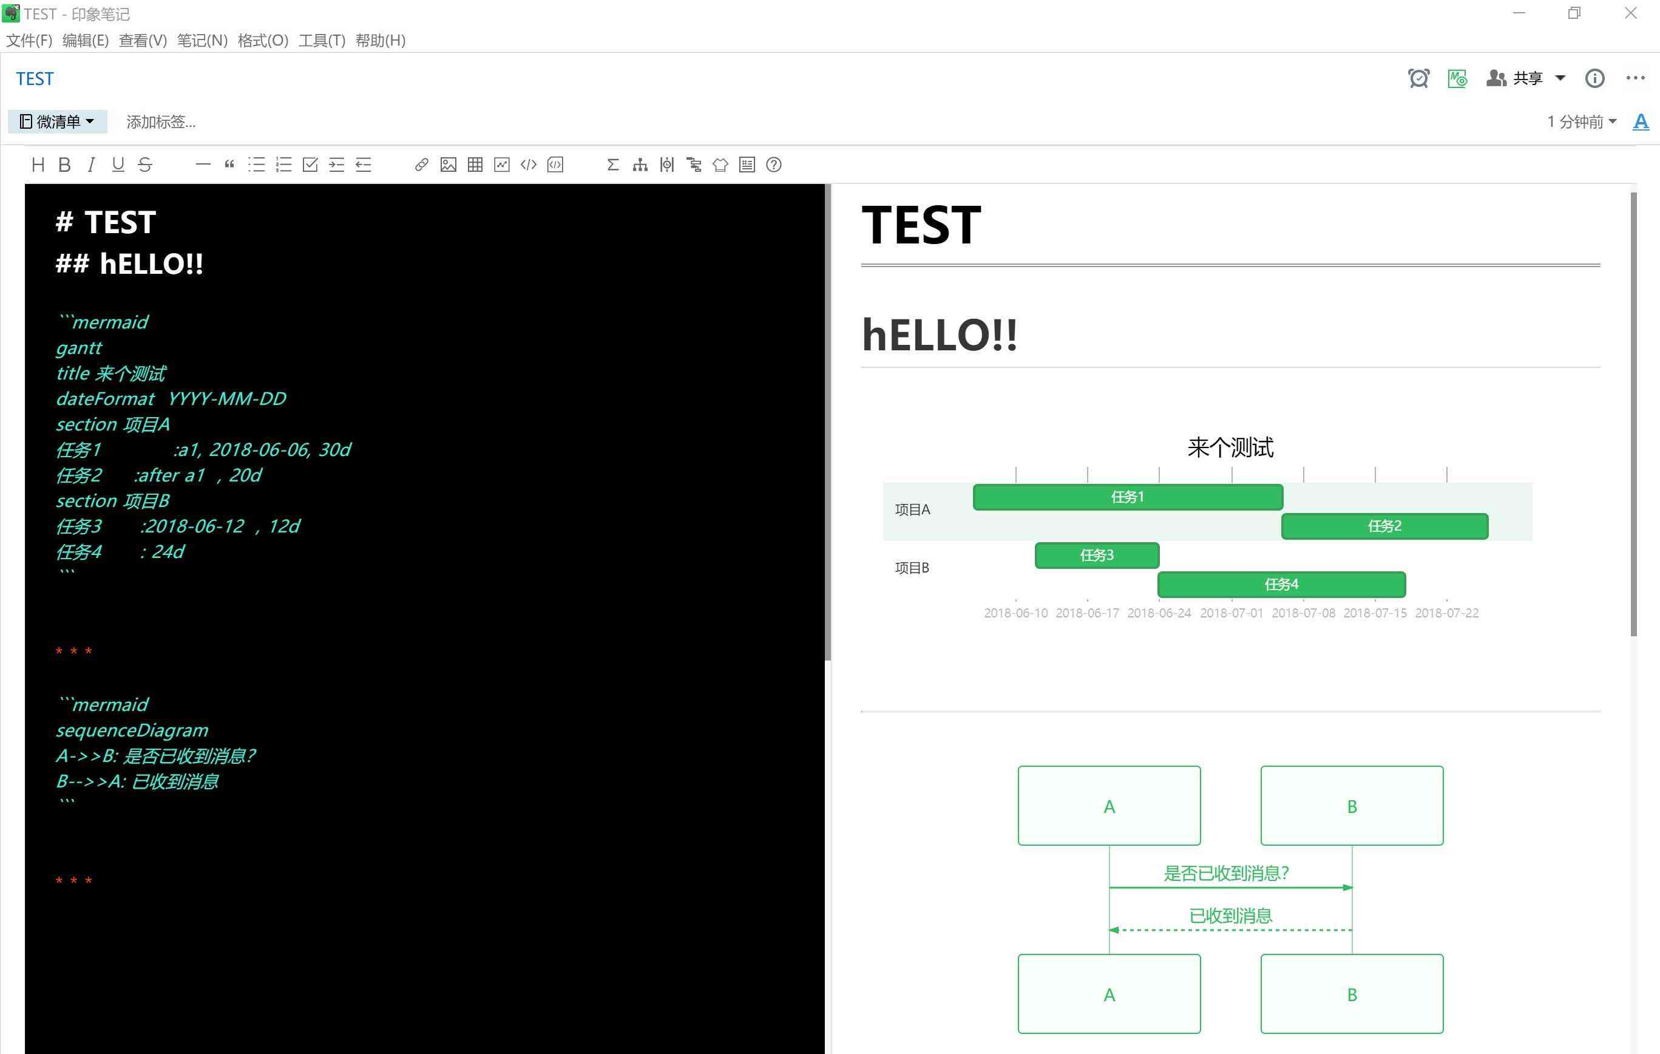Click the '## hELLO!!' line in editor

129,263
